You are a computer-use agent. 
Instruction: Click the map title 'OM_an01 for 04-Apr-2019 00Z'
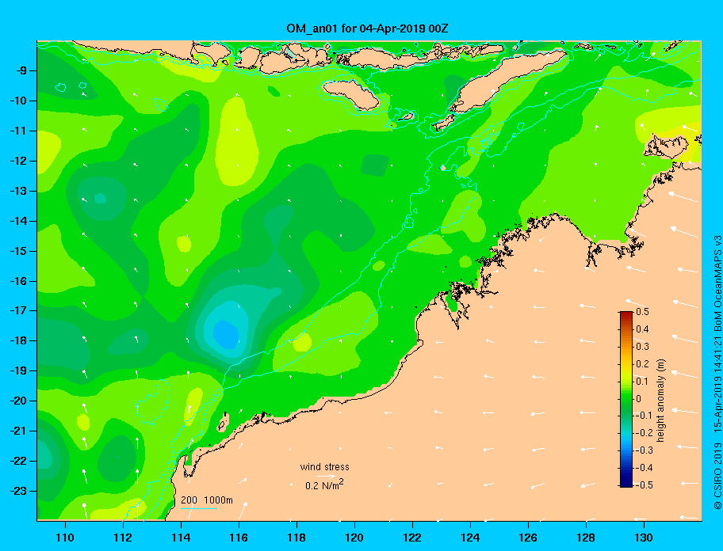pos(367,28)
